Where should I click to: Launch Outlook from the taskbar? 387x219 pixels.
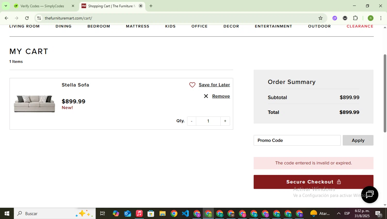[x=127, y=214]
